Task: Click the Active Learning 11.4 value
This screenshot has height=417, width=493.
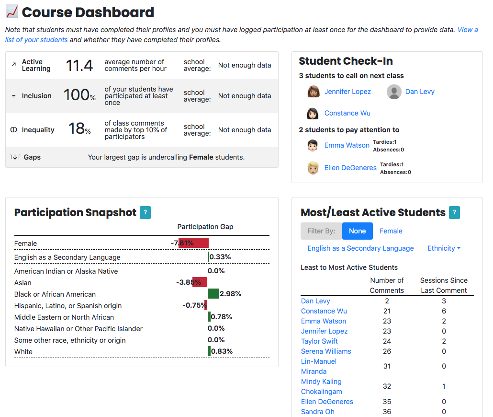Action: [79, 66]
